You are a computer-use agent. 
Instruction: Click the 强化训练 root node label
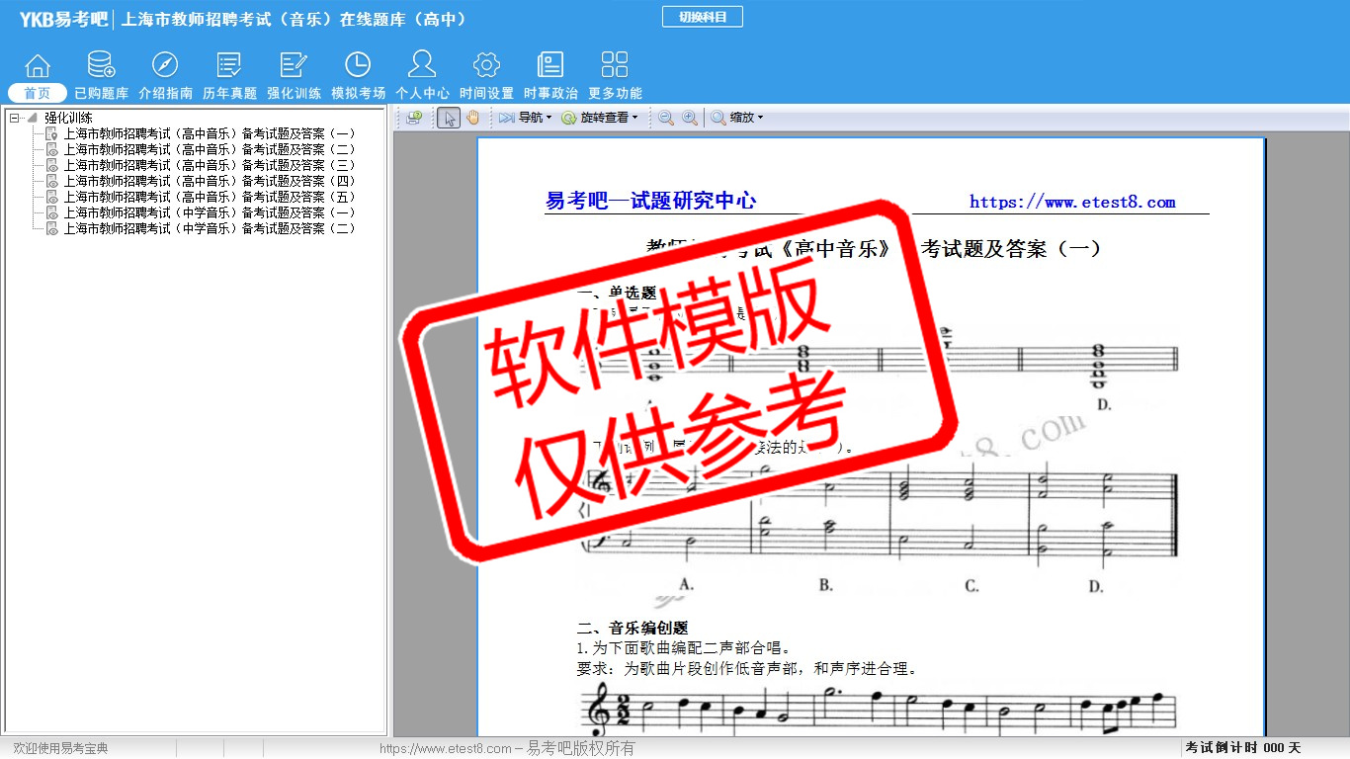[x=68, y=118]
